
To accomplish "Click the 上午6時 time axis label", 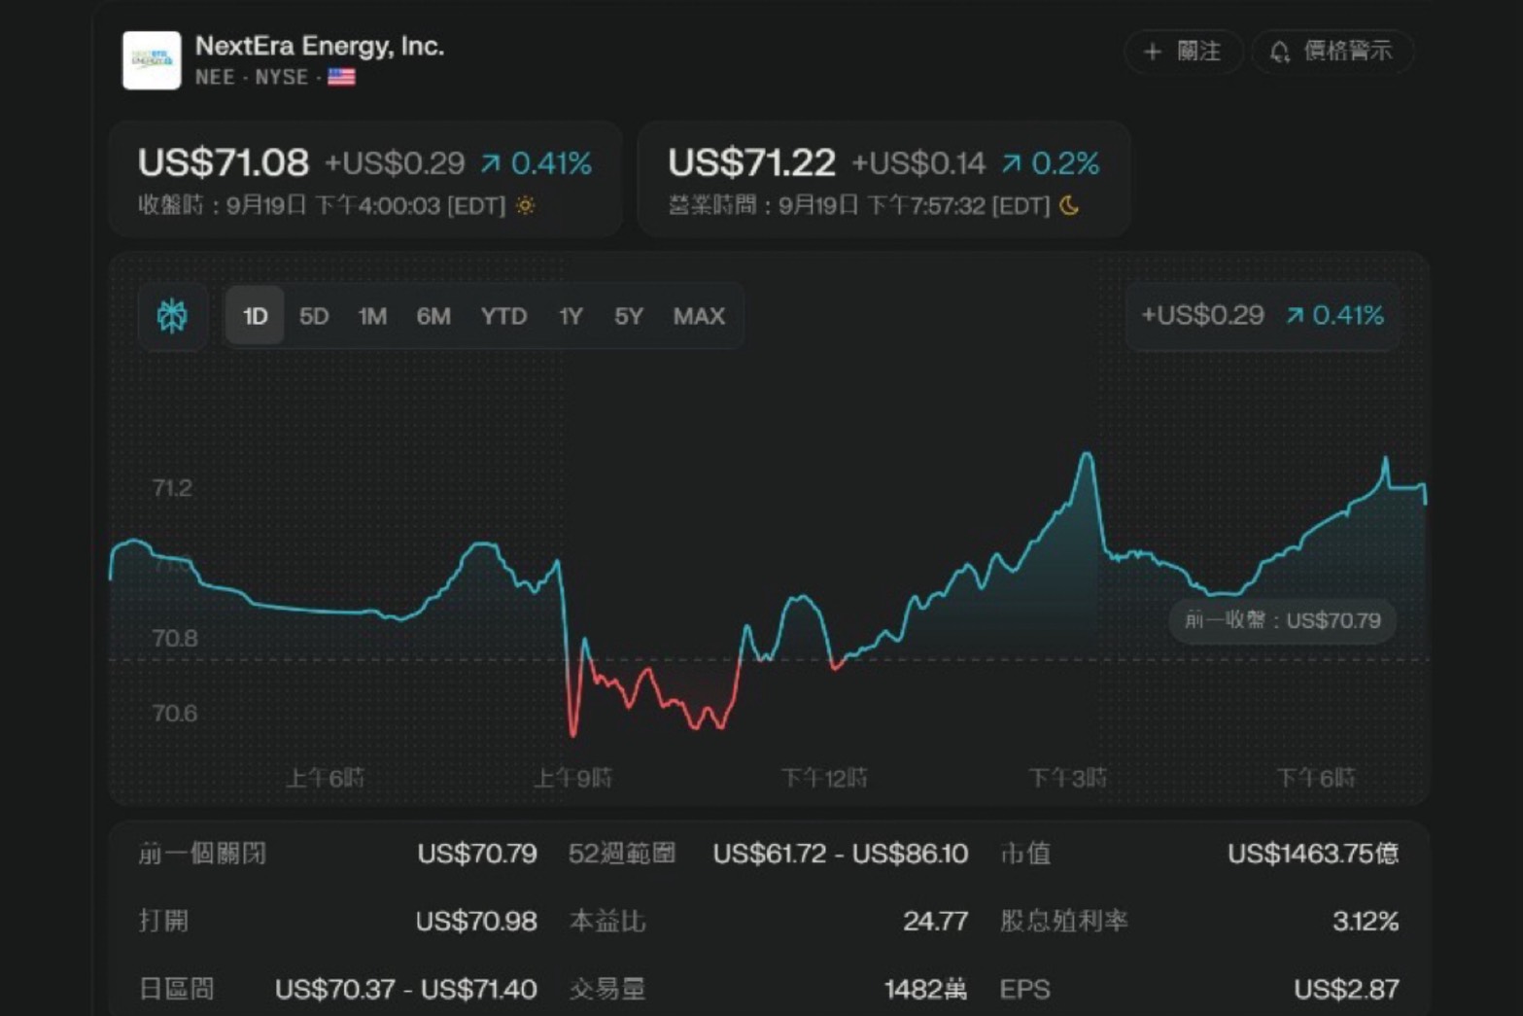I will point(326,778).
